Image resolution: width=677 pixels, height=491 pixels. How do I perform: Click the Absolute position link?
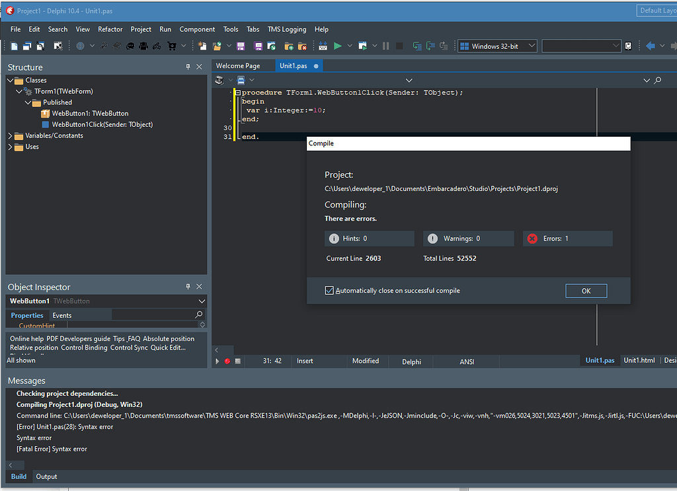click(169, 339)
